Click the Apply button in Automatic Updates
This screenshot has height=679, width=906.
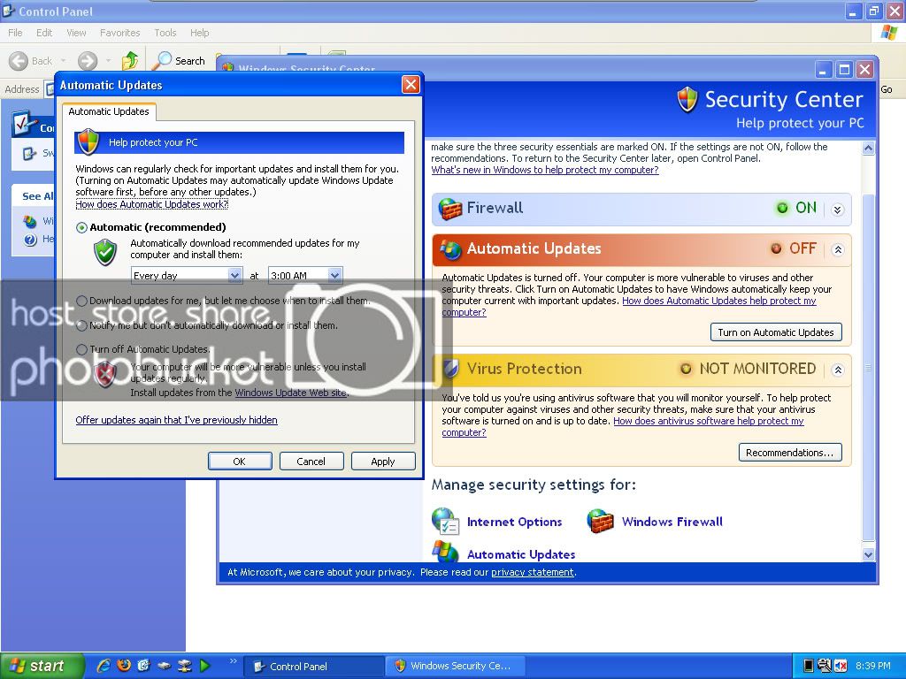pos(382,462)
